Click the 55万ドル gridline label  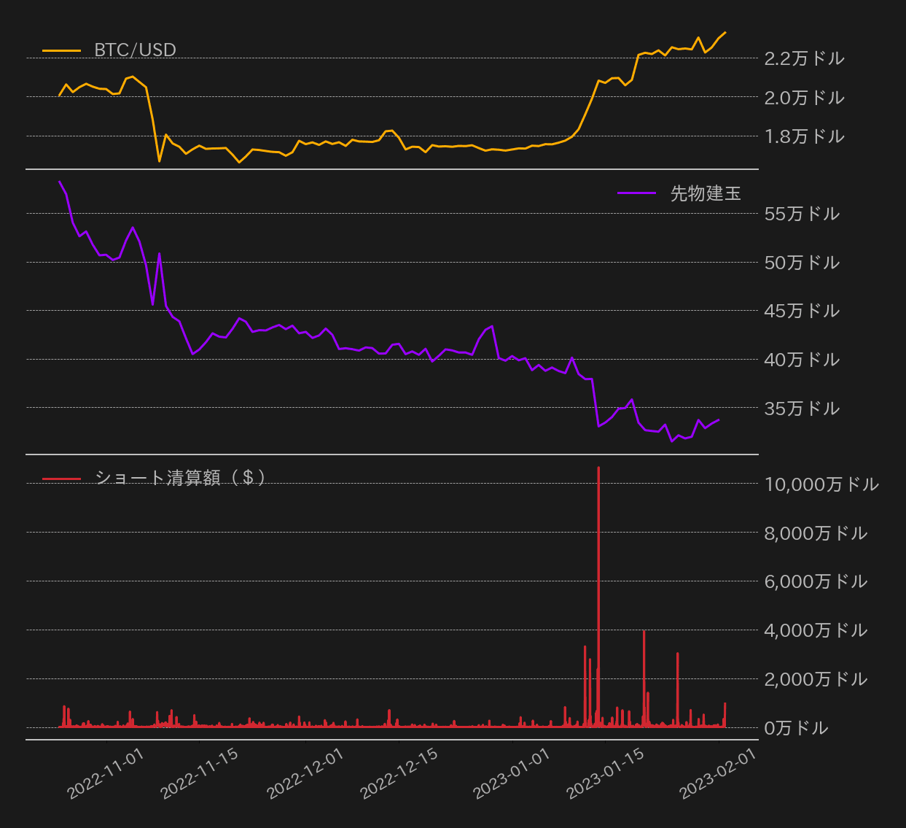click(802, 214)
